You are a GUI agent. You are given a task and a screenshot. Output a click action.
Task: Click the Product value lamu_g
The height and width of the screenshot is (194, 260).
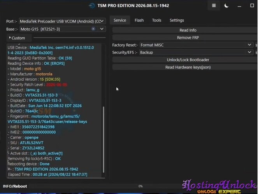[33, 90]
